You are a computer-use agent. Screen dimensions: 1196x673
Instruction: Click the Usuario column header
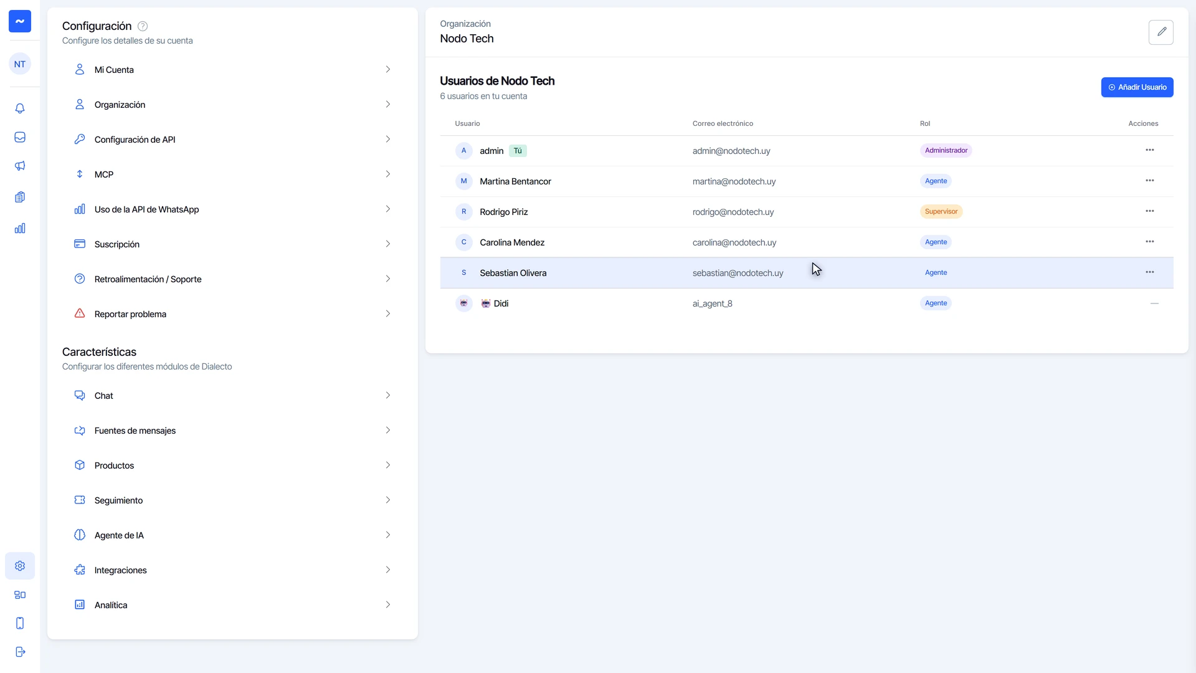[x=467, y=123]
